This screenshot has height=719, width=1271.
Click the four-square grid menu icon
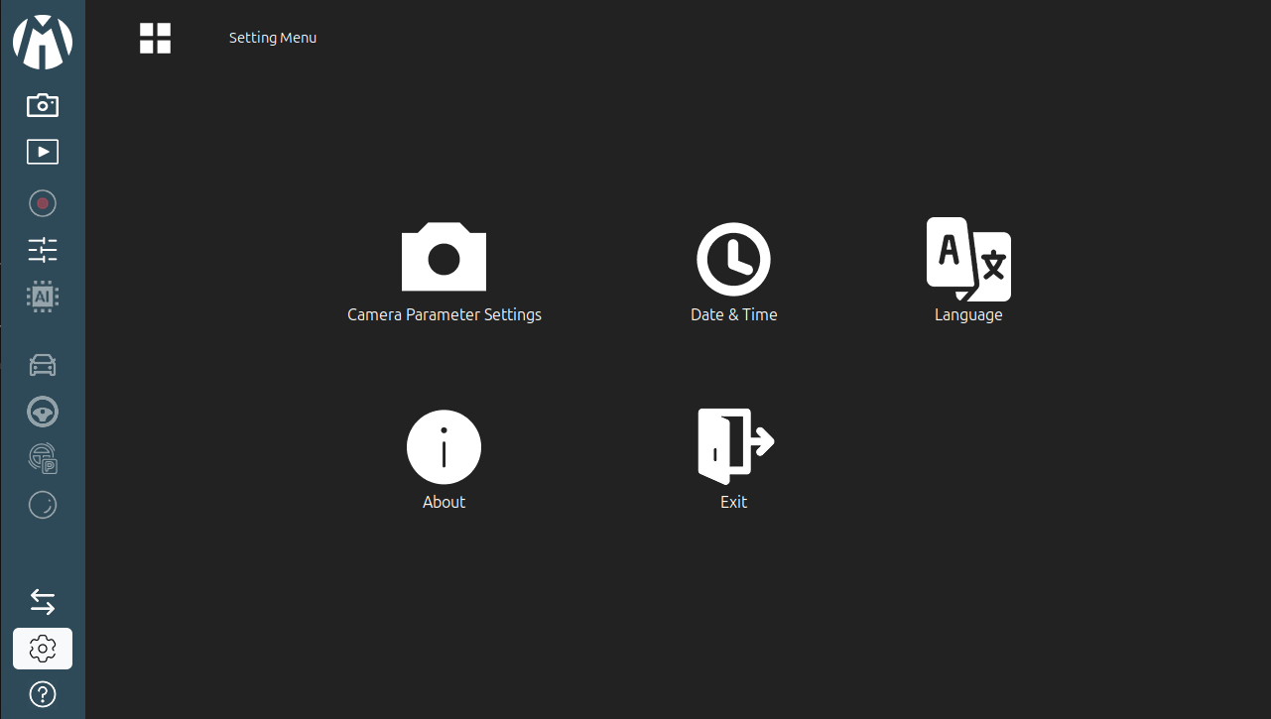(x=156, y=39)
